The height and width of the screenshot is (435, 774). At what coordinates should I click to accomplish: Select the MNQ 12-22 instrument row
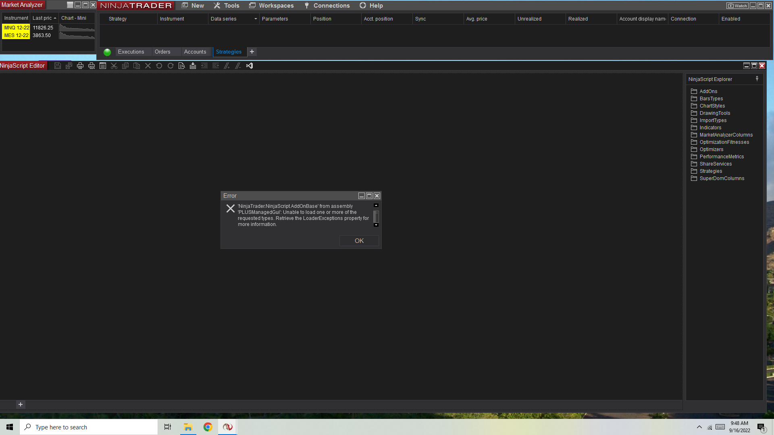point(17,28)
